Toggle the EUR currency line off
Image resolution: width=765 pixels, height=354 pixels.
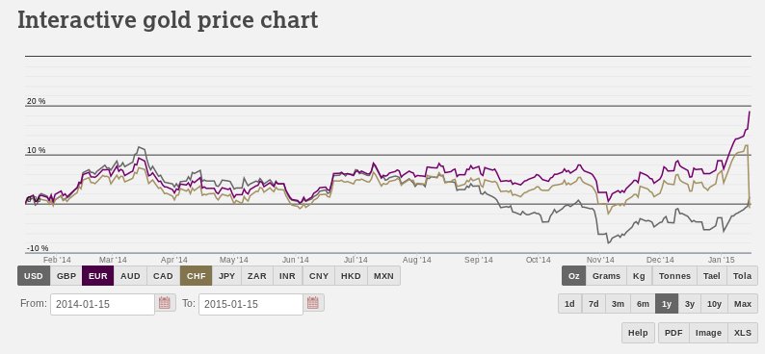click(98, 276)
